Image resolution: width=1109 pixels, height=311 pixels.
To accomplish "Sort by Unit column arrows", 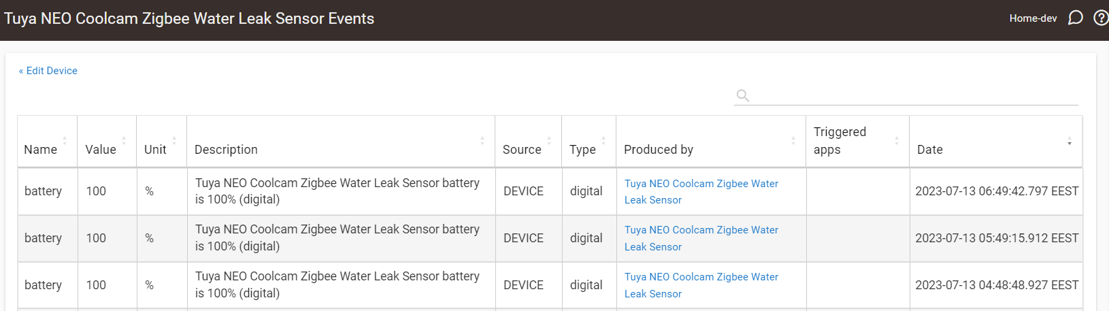I will (x=174, y=141).
